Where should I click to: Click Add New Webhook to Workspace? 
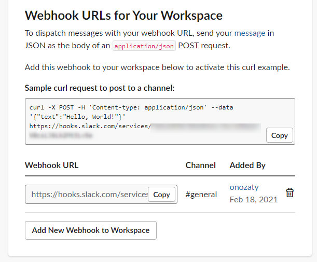tap(91, 230)
